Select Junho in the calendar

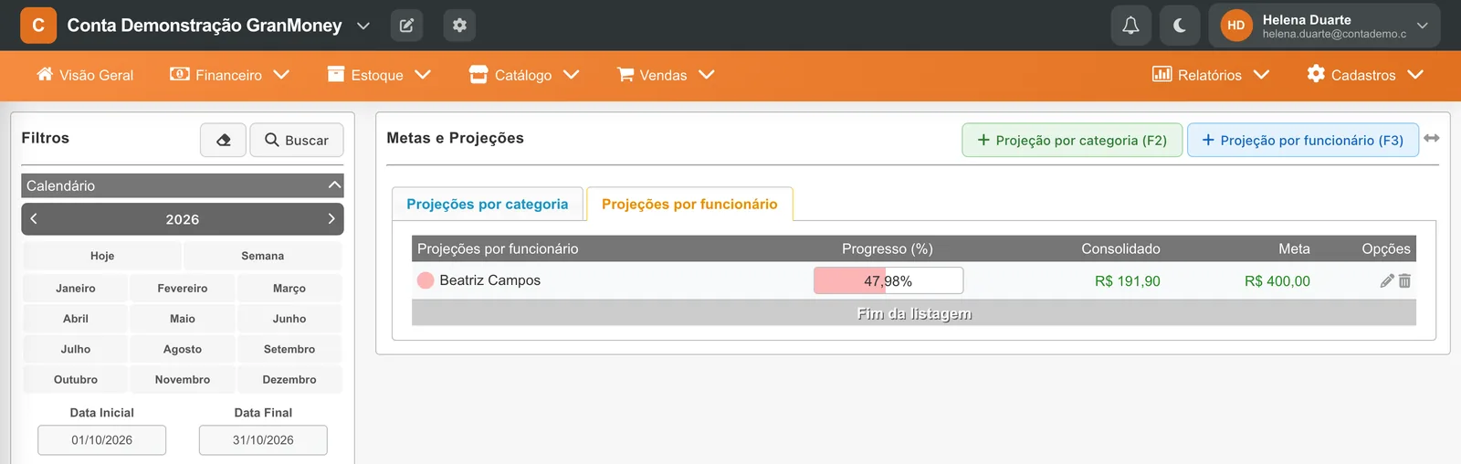click(289, 319)
